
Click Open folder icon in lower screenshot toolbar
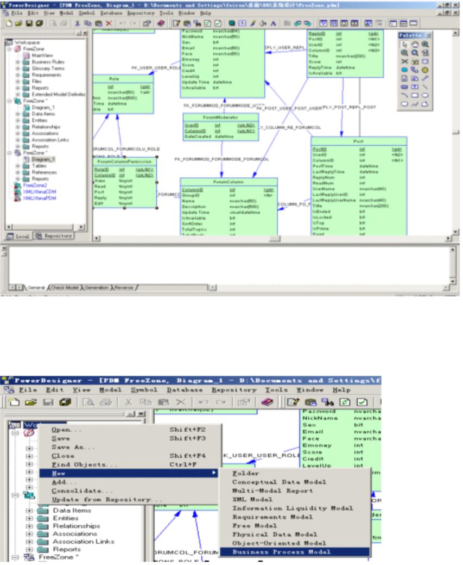tap(31, 402)
